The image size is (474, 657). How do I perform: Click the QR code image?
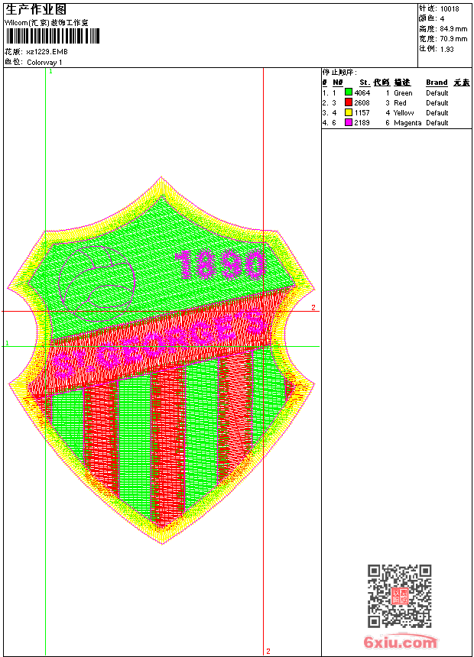[x=399, y=596]
